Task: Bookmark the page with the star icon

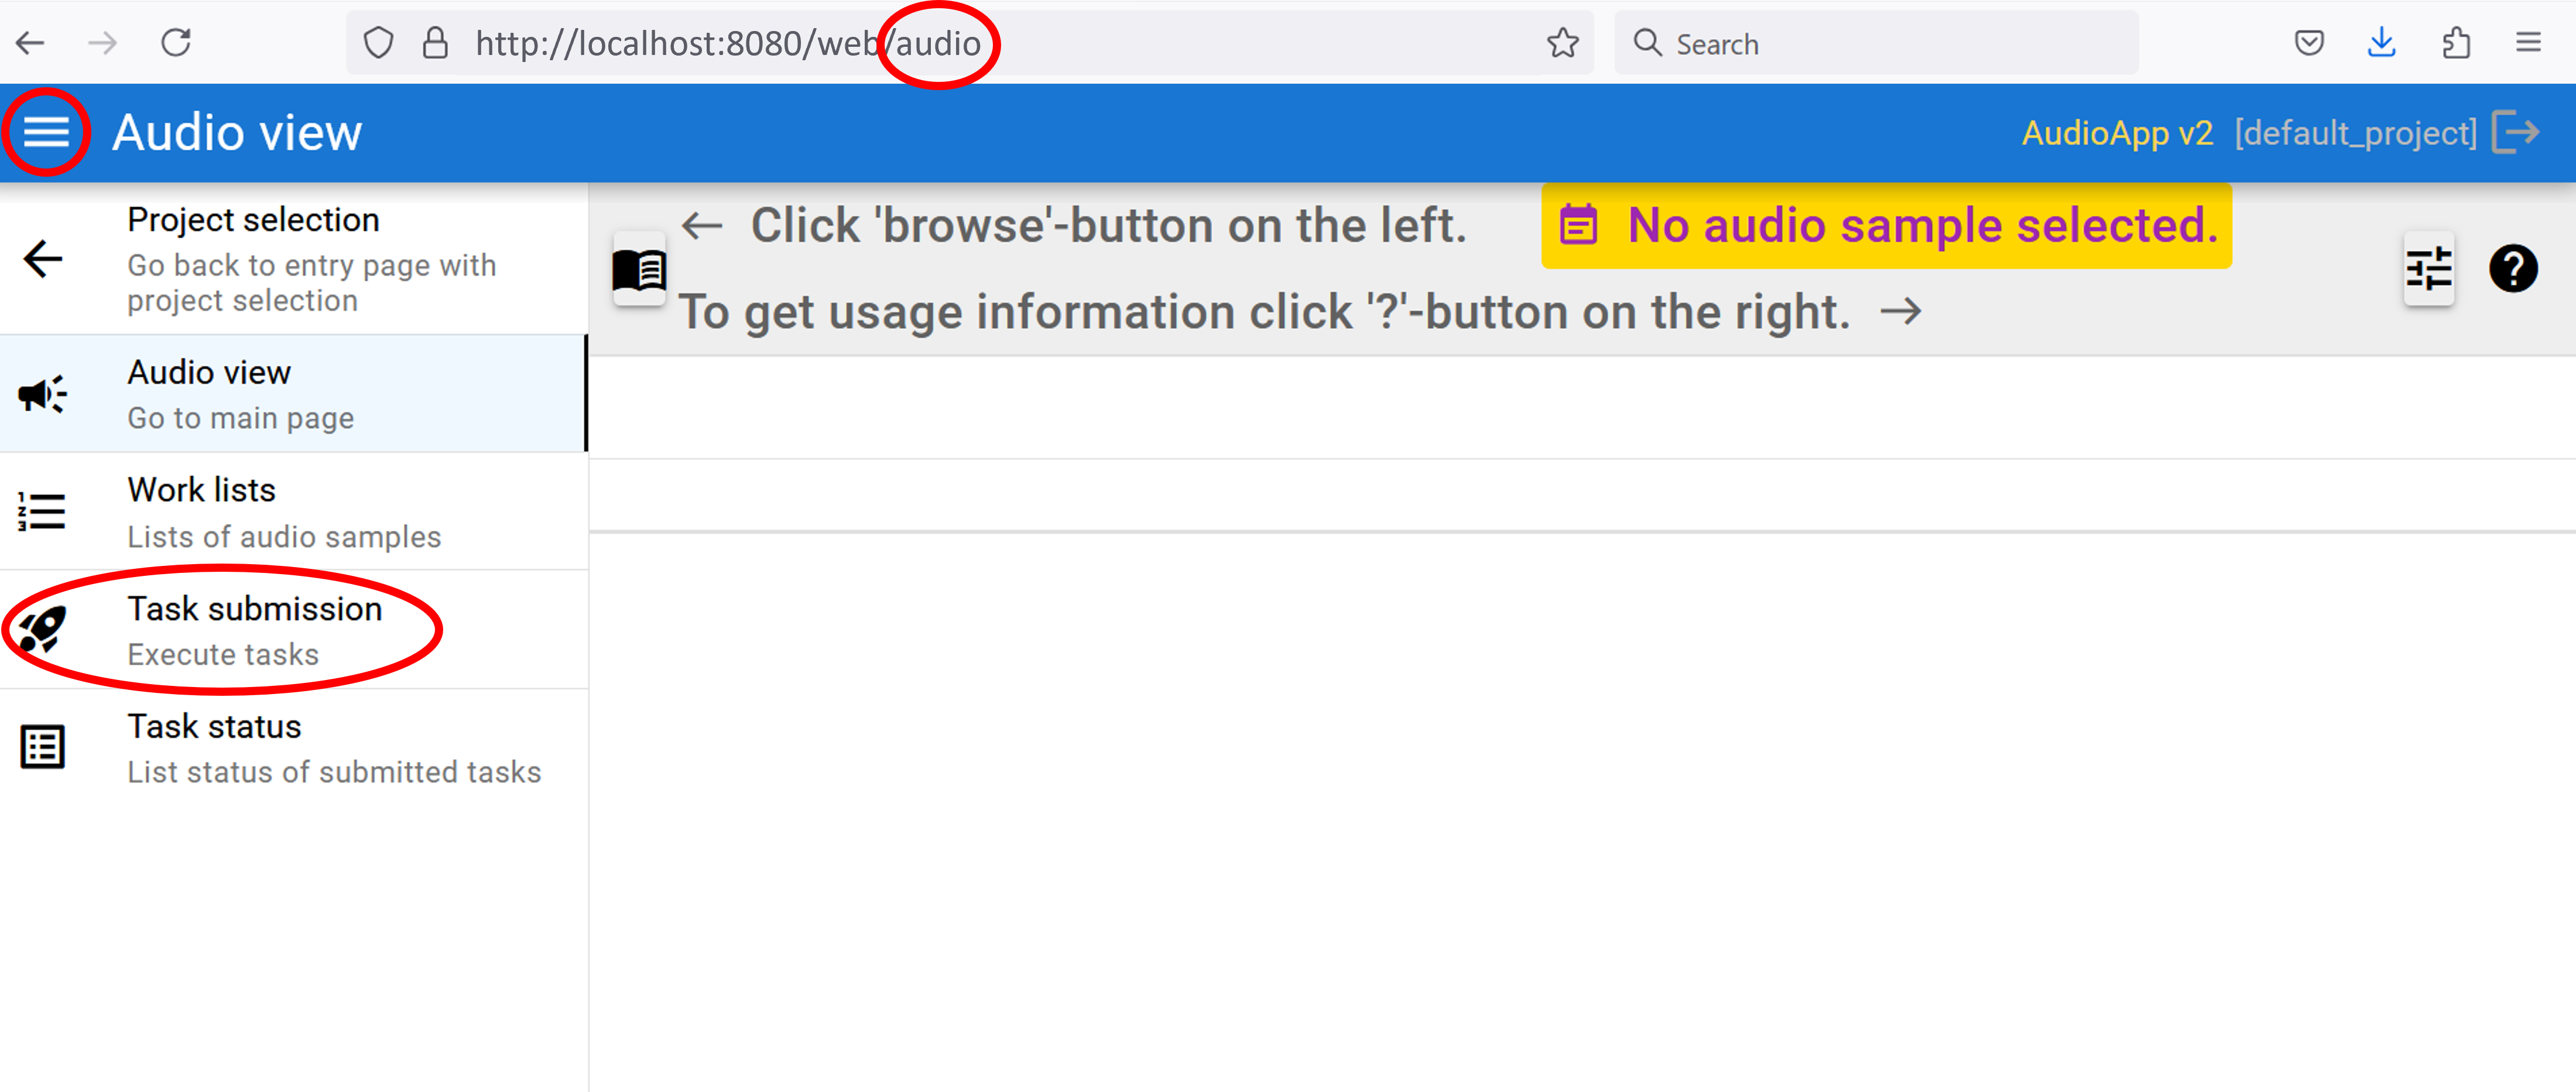Action: [1562, 43]
